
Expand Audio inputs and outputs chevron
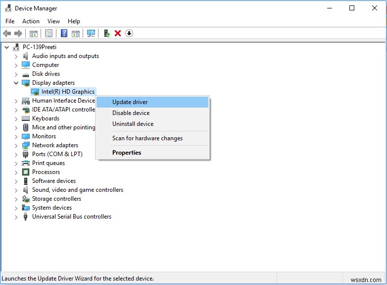pyautogui.click(x=16, y=57)
